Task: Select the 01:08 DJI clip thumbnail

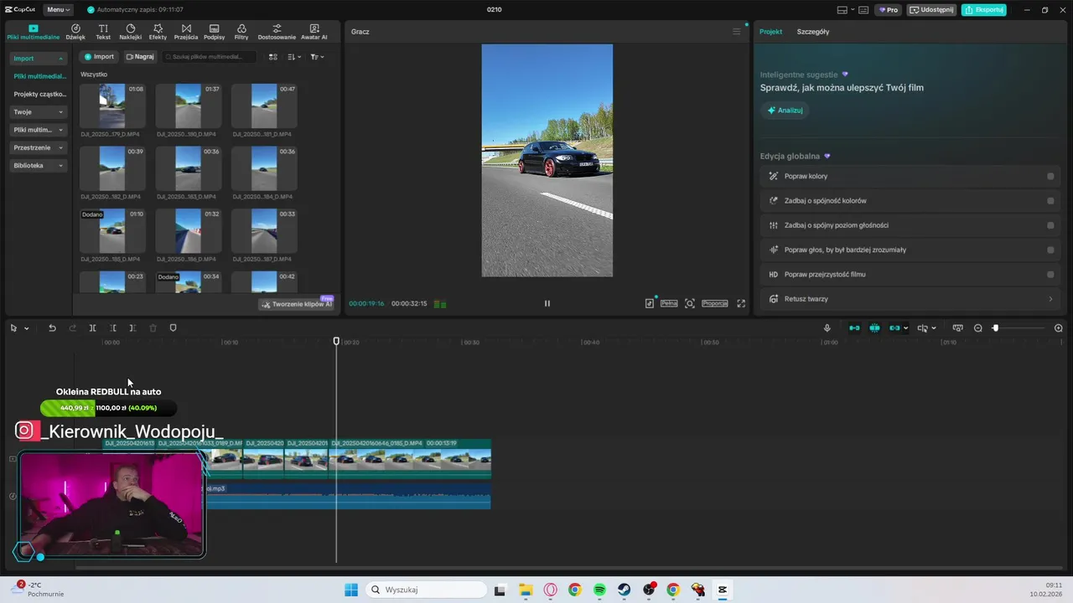Action: click(x=112, y=106)
